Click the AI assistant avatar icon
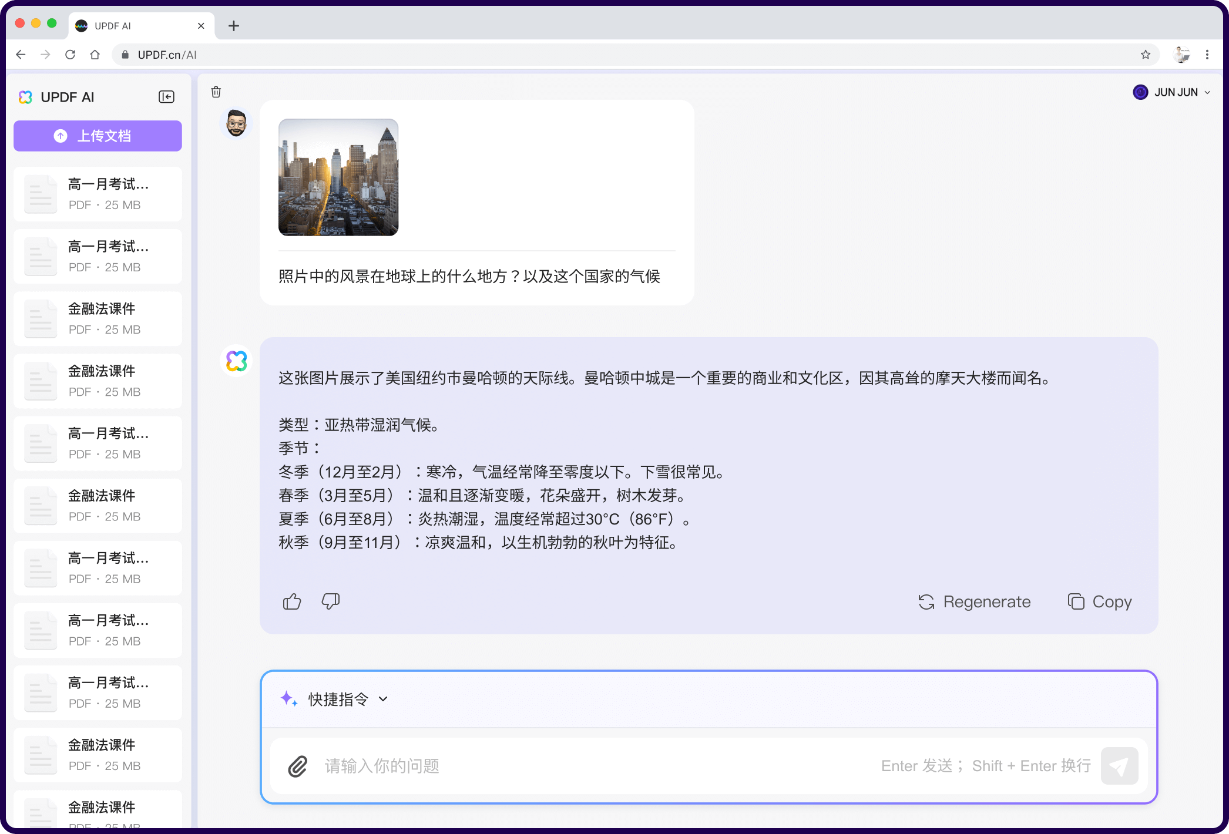 pos(236,361)
